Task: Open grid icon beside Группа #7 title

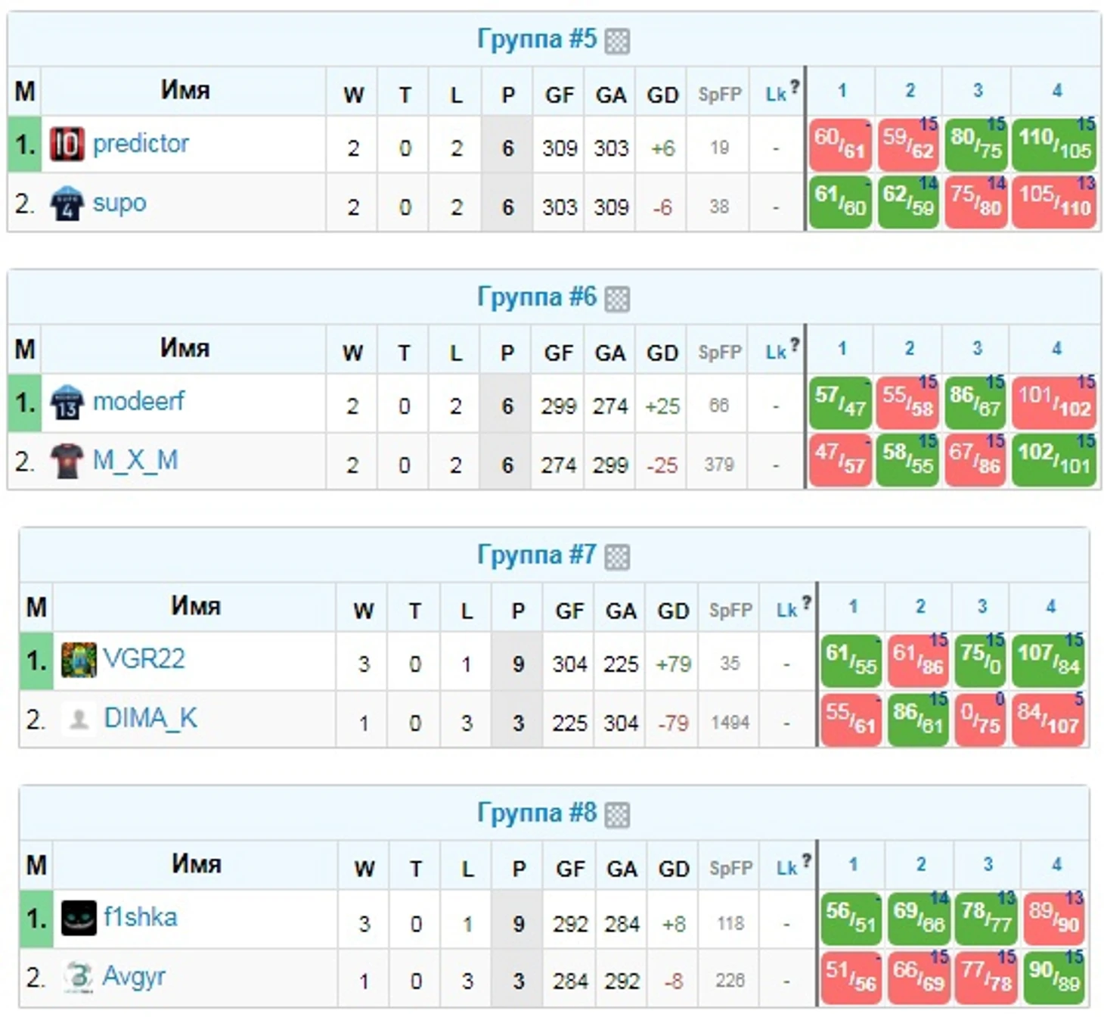Action: click(x=617, y=557)
